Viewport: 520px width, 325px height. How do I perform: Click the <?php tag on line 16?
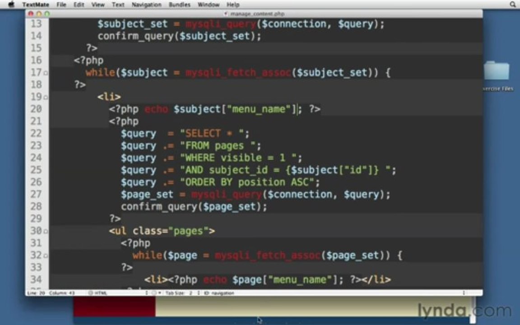[x=89, y=60]
